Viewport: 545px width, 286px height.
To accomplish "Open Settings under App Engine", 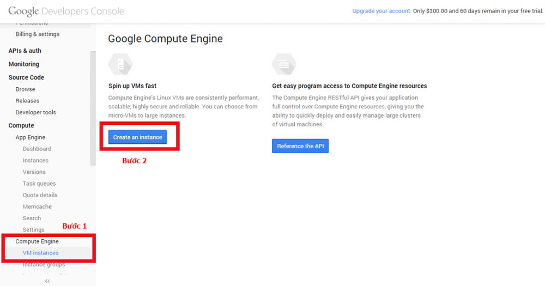I will click(x=33, y=230).
